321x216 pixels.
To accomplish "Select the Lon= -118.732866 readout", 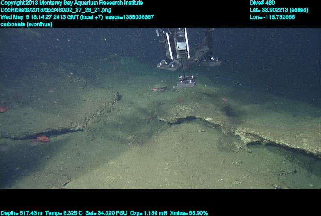I will point(272,17).
